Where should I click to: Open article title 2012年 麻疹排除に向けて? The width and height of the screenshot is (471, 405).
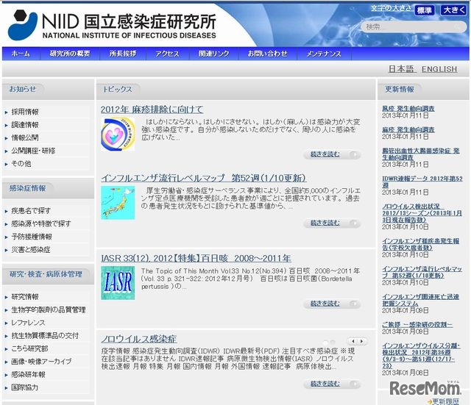click(152, 110)
